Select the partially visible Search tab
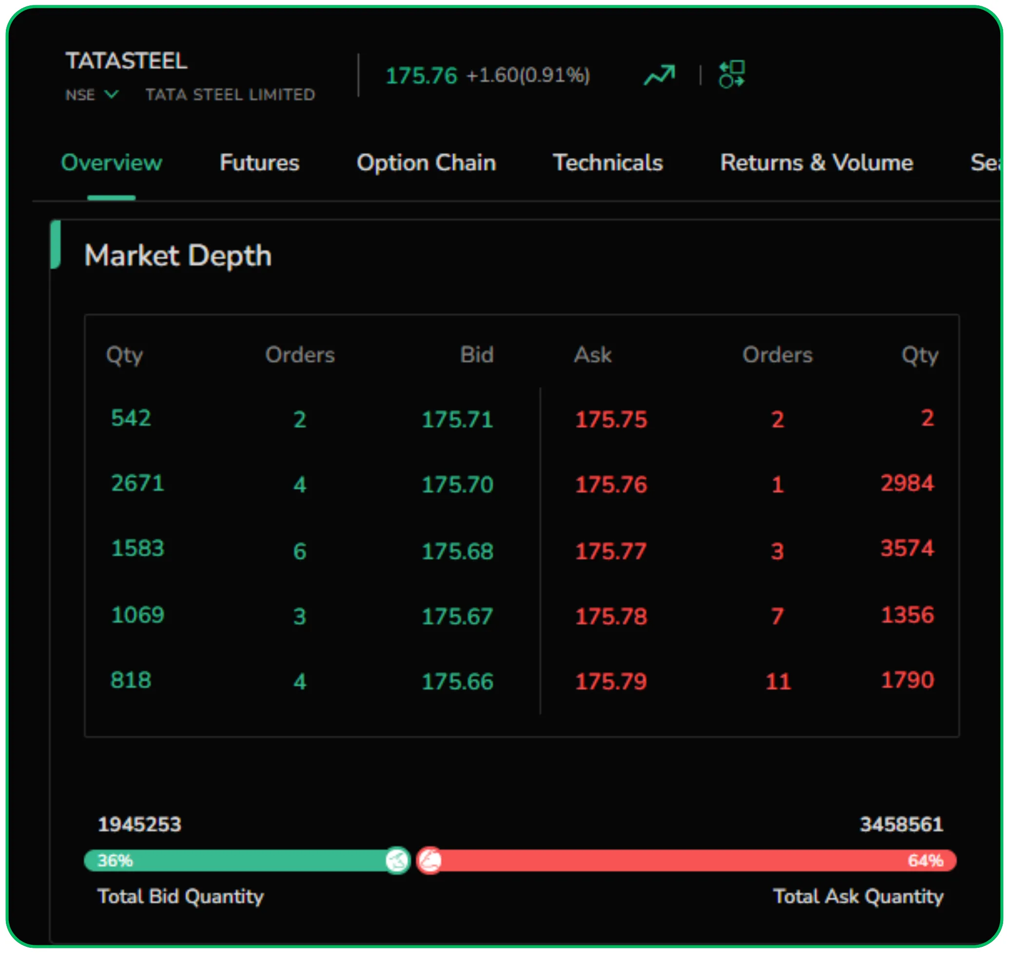The height and width of the screenshot is (960, 1009). point(988,163)
